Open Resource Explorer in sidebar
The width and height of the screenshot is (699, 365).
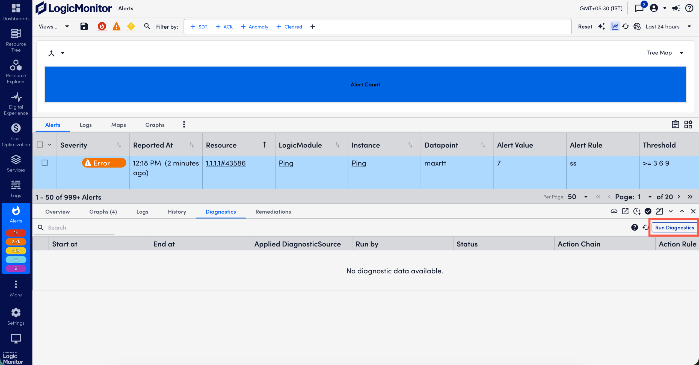click(x=16, y=72)
